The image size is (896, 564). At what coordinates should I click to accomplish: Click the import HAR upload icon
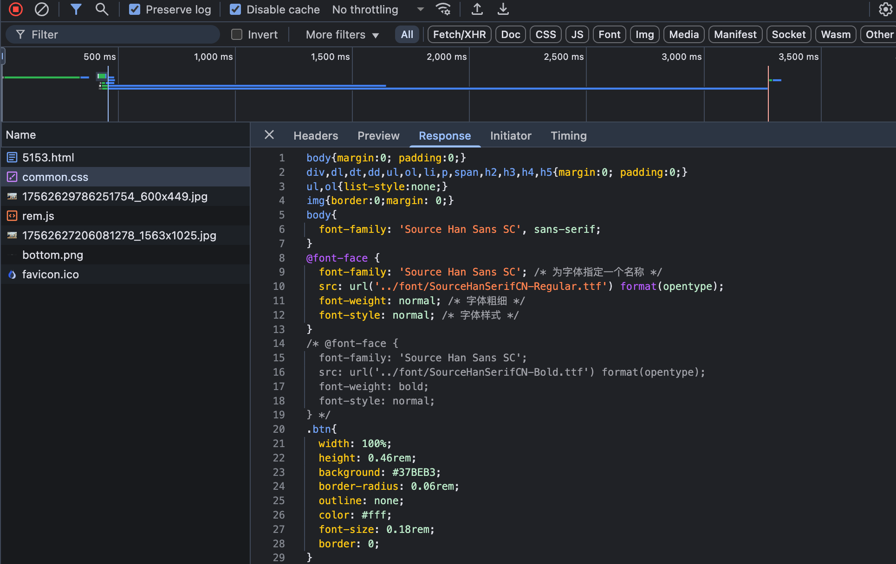click(x=477, y=9)
